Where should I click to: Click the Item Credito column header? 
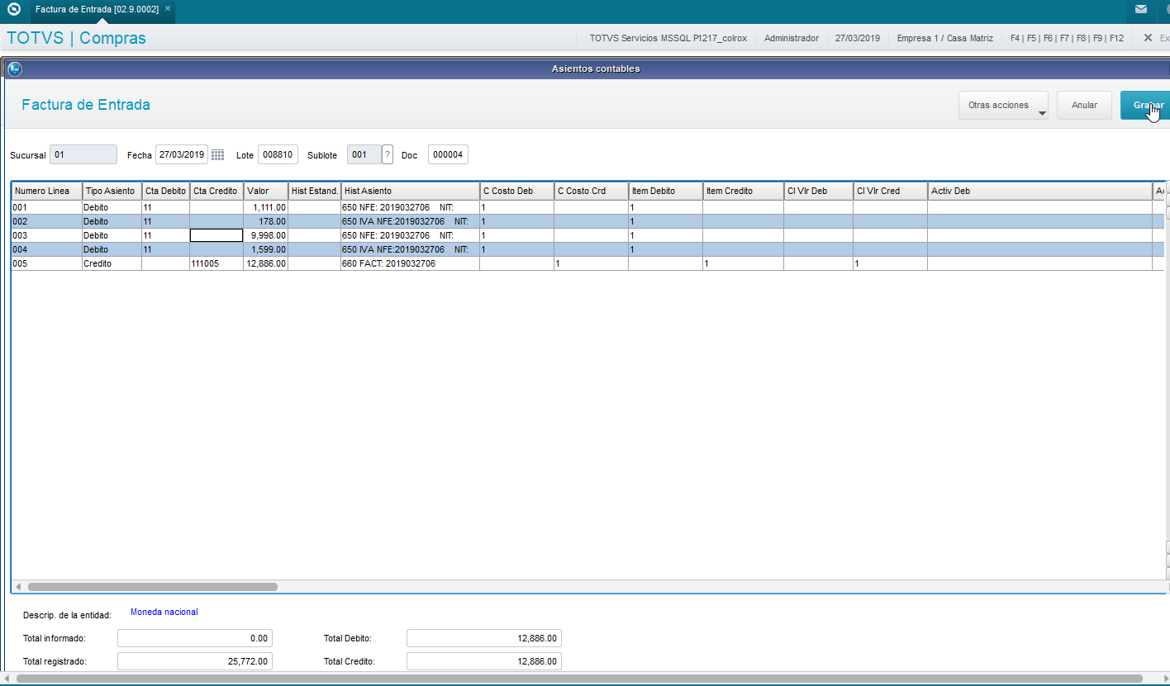click(743, 191)
